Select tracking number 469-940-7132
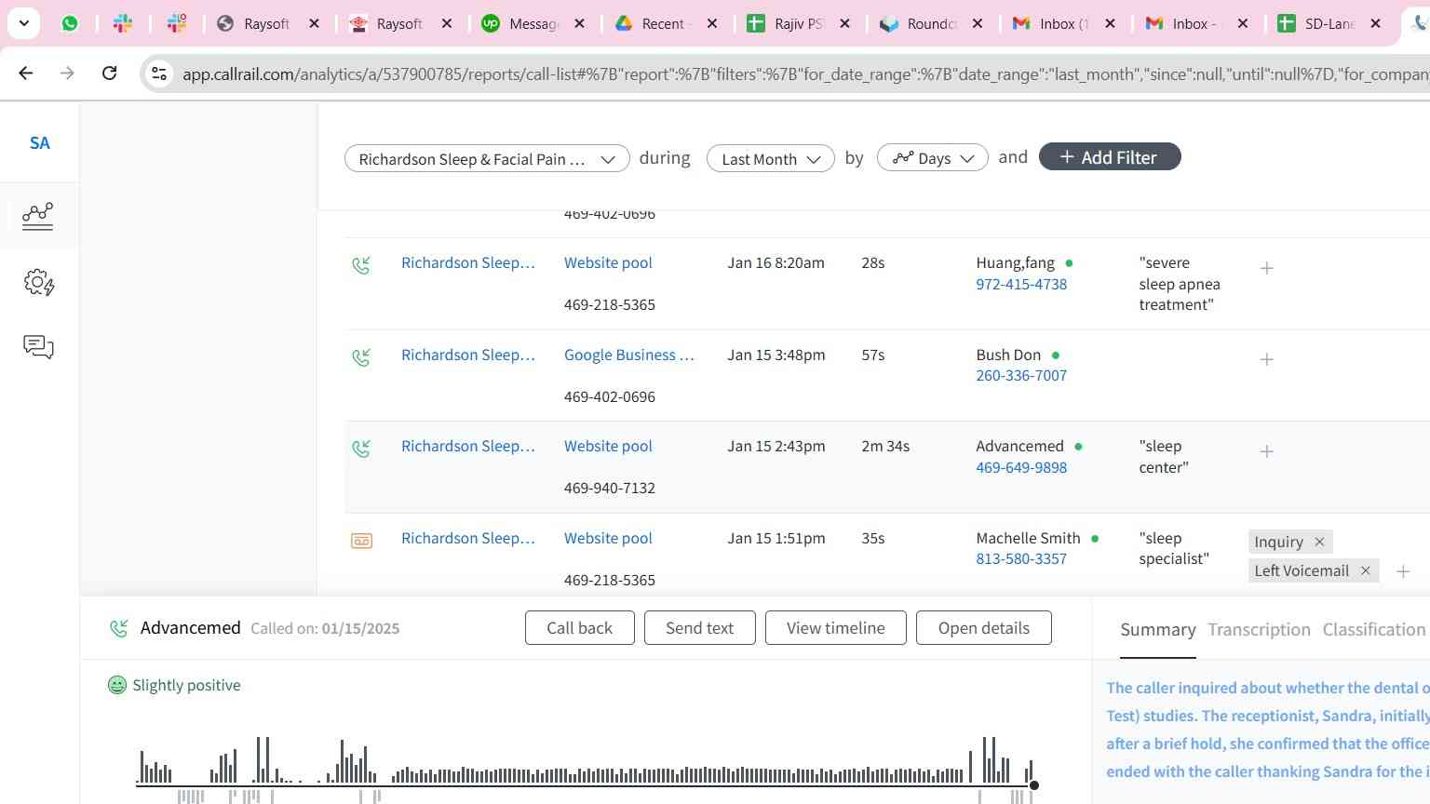Image resolution: width=1430 pixels, height=804 pixels. click(610, 488)
